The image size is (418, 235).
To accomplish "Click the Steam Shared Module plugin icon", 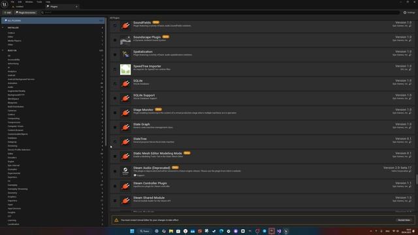I will [125, 200].
